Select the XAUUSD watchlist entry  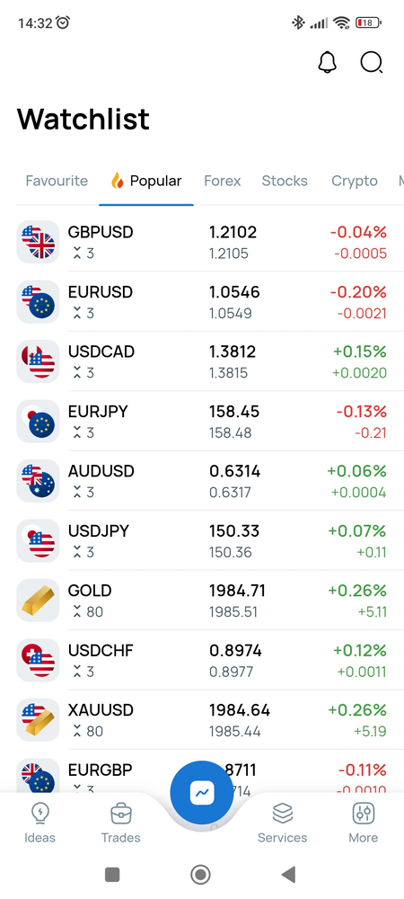click(202, 719)
